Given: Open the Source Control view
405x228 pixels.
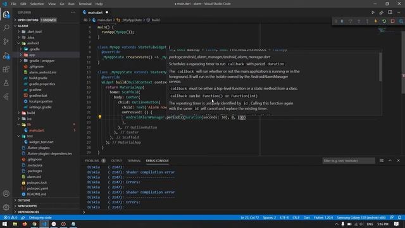Looking at the screenshot, I should coord(6,41).
